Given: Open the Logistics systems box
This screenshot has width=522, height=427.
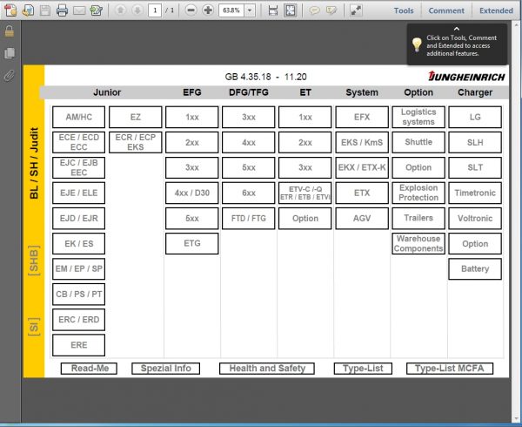Looking at the screenshot, I should (418, 117).
